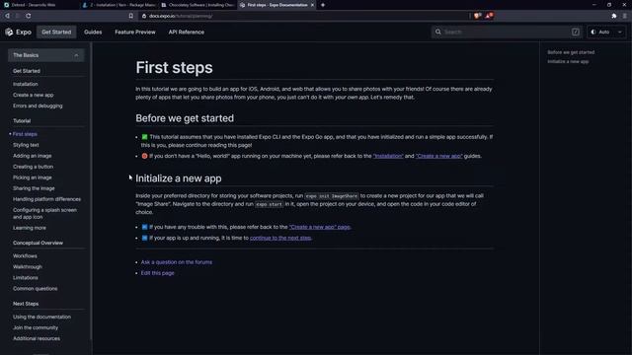Click the Expo logo icon

tap(9, 32)
